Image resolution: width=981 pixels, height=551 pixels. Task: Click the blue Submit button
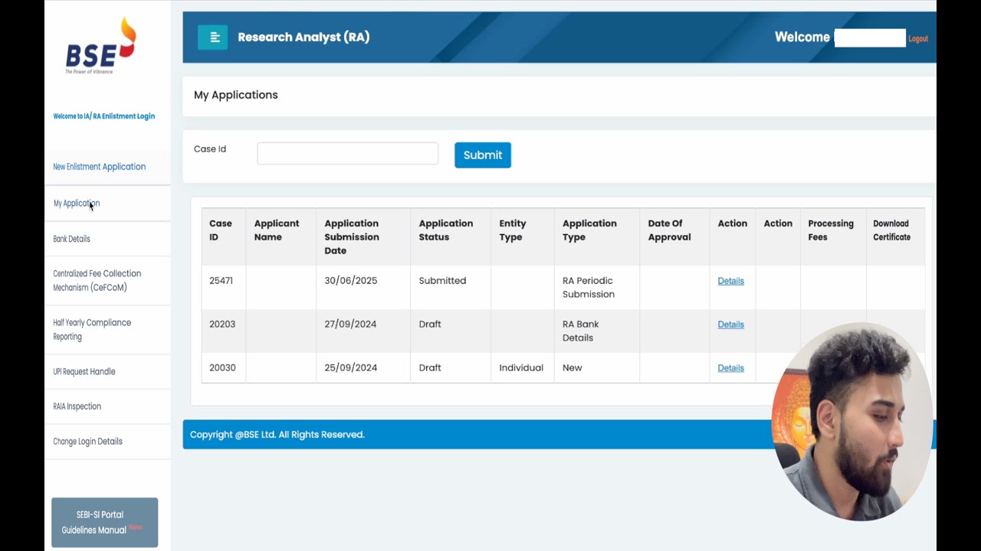pyautogui.click(x=483, y=155)
